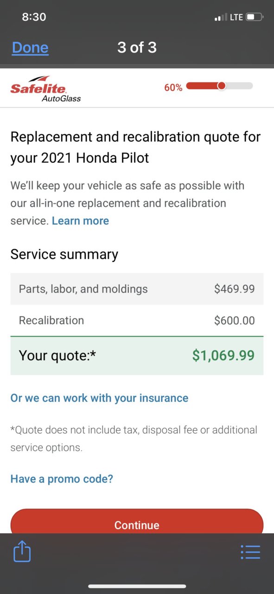Open the Learn more link
This screenshot has width=274, height=594.
click(x=80, y=221)
